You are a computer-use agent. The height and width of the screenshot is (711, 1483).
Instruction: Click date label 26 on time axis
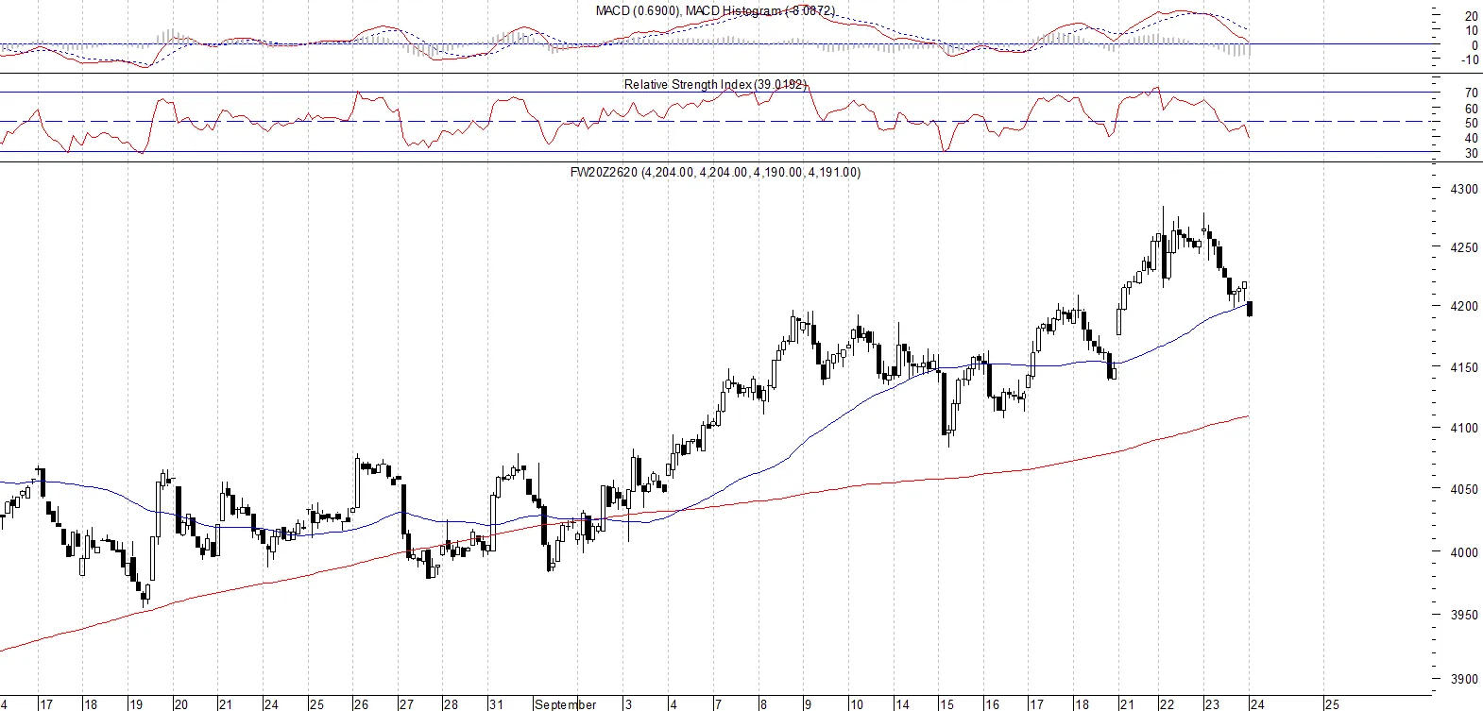pyautogui.click(x=361, y=704)
